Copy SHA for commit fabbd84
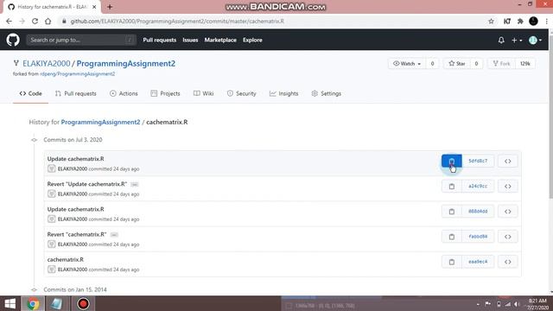553x311 pixels. click(x=451, y=237)
